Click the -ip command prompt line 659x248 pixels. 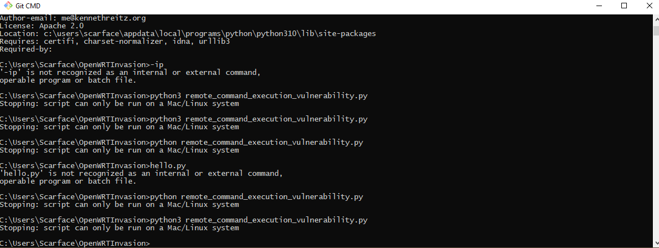81,65
